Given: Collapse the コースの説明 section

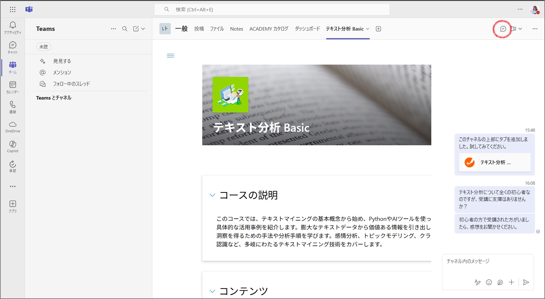Looking at the screenshot, I should (212, 195).
